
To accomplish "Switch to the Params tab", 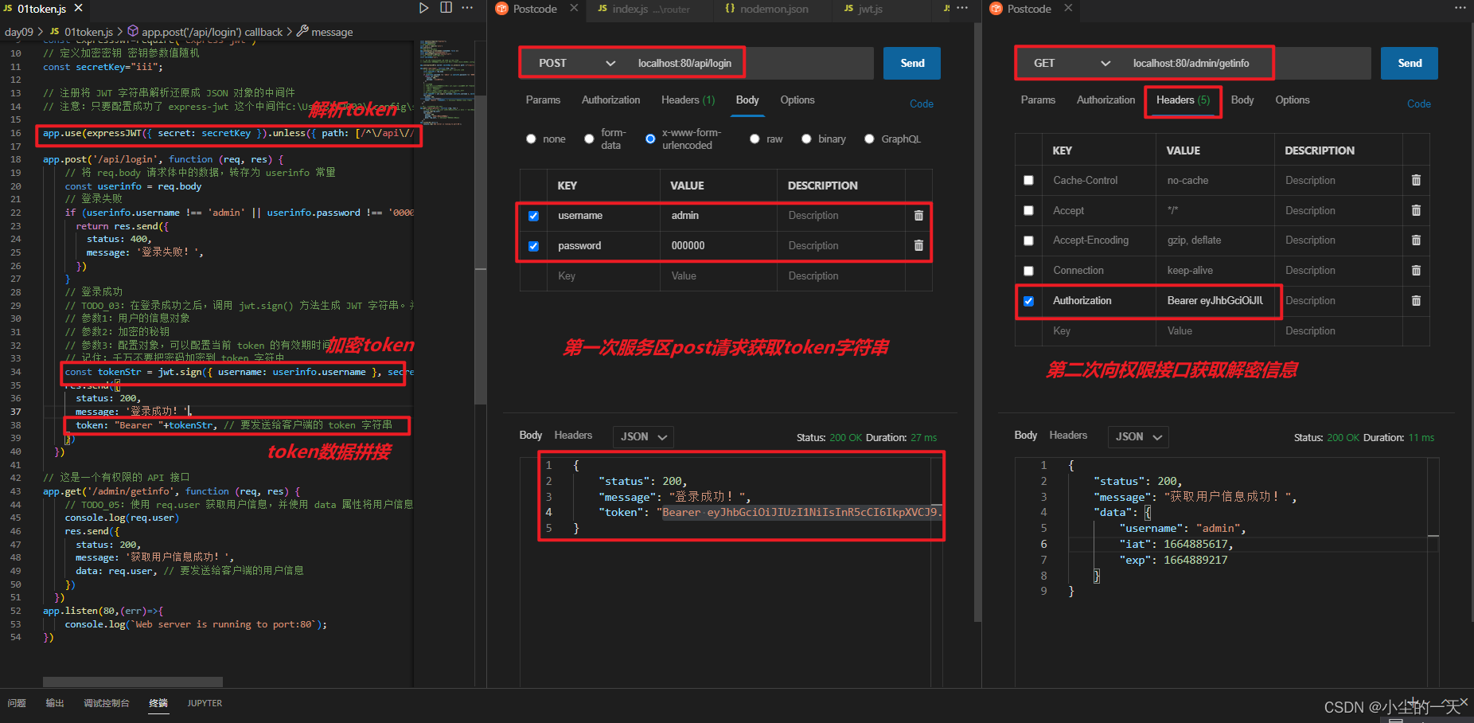I will 543,100.
